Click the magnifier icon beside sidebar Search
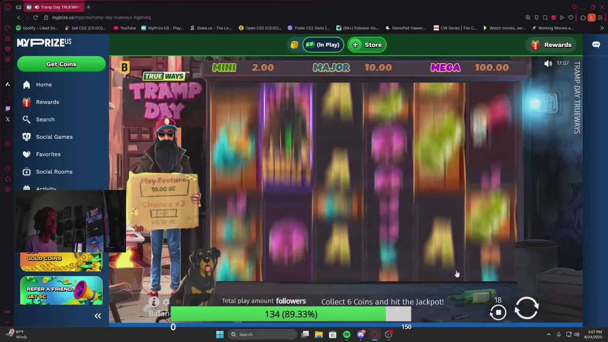The width and height of the screenshot is (608, 342). point(27,119)
